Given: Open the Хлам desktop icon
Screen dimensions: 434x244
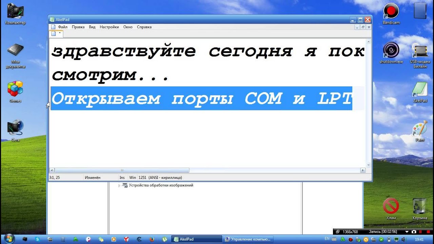Looking at the screenshot, I should tap(391, 209).
